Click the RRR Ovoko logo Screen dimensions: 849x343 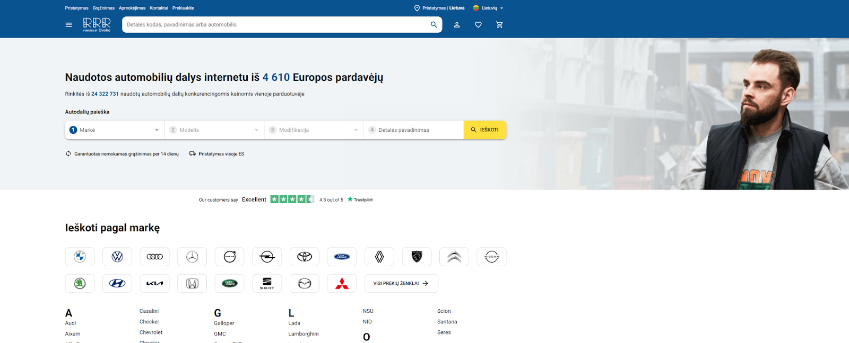point(97,25)
